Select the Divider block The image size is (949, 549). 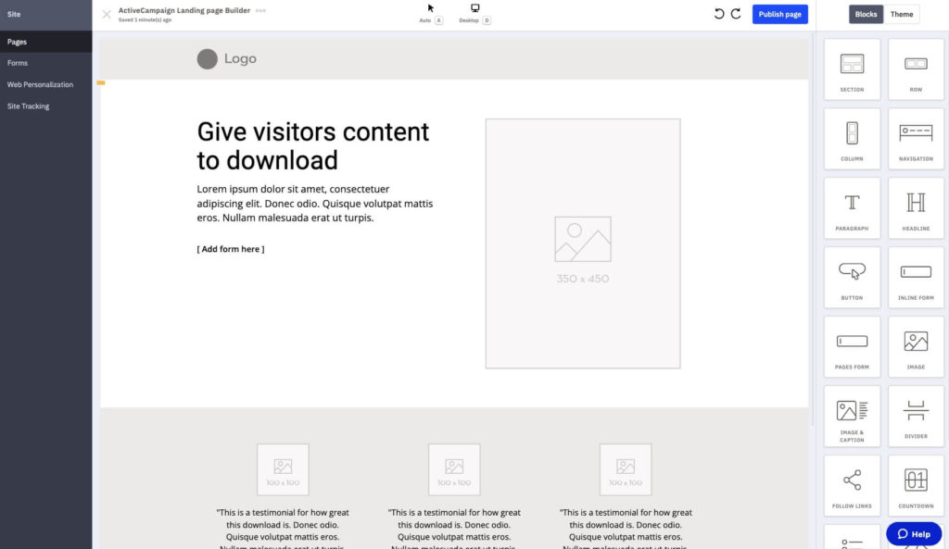[916, 417]
